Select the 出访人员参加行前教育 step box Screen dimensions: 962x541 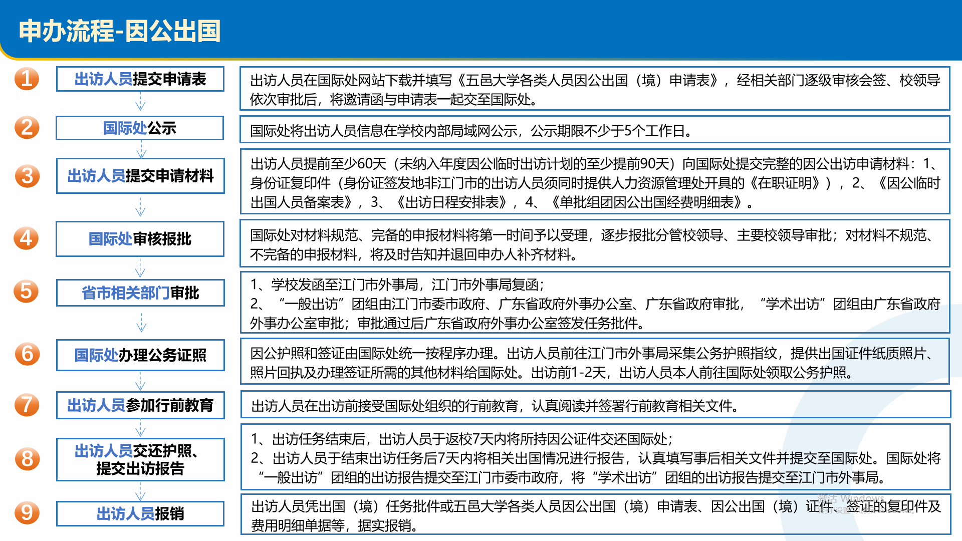[x=140, y=405]
